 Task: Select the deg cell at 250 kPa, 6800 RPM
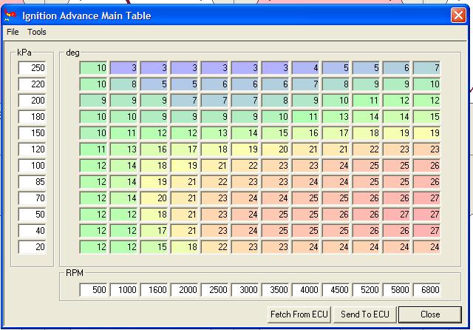click(x=427, y=67)
